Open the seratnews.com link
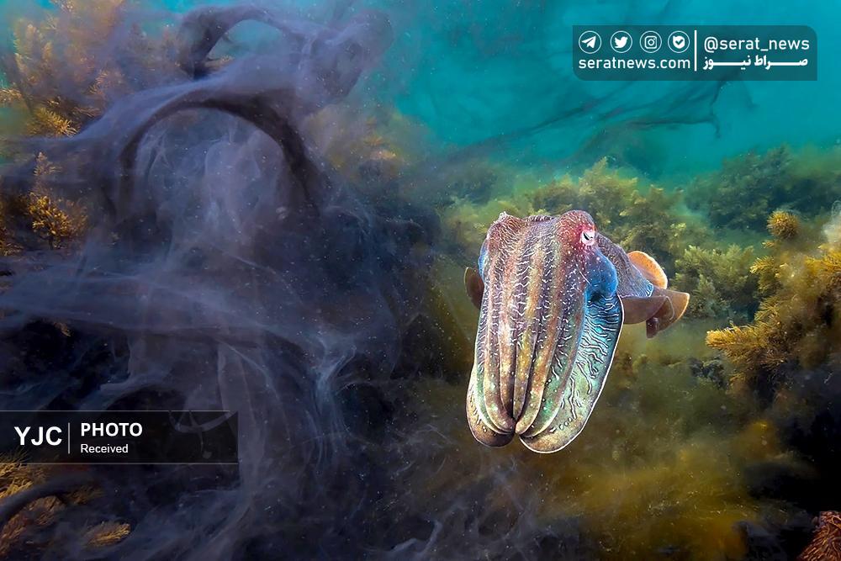This screenshot has width=841, height=561. [x=634, y=64]
